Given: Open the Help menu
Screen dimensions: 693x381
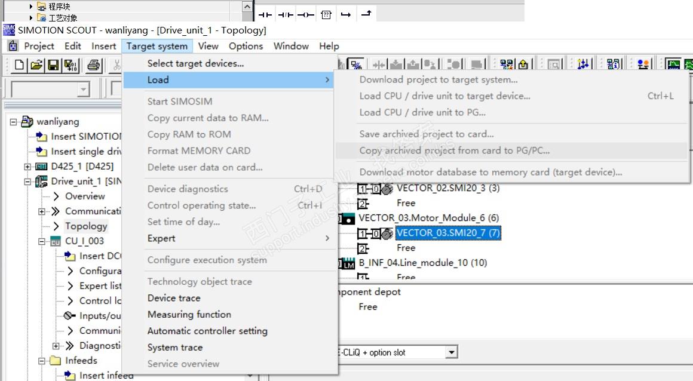Looking at the screenshot, I should click(329, 46).
